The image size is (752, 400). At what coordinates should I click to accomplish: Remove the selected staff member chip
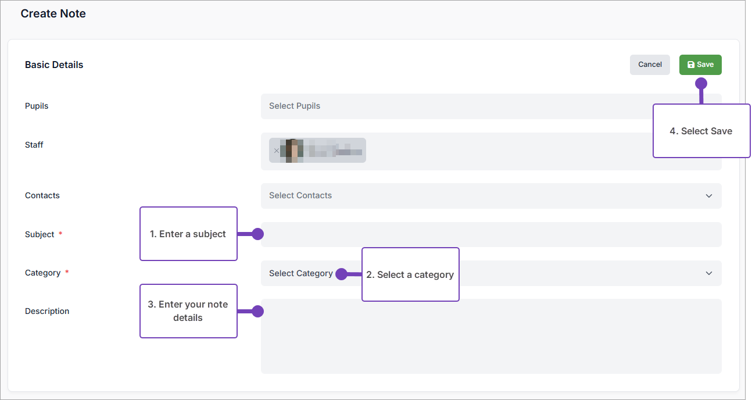(276, 151)
